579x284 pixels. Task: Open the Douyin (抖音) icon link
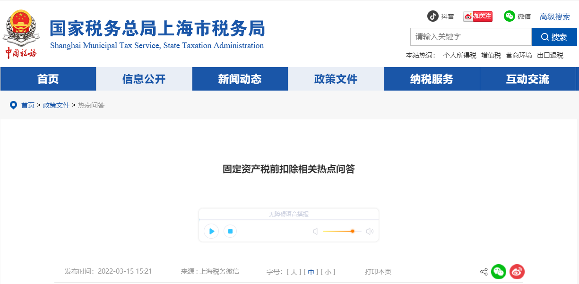pos(433,16)
